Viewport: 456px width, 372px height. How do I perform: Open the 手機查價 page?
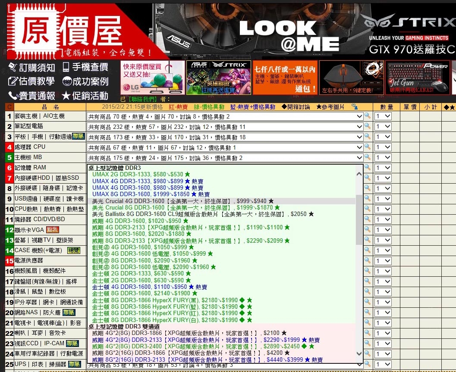click(85, 67)
